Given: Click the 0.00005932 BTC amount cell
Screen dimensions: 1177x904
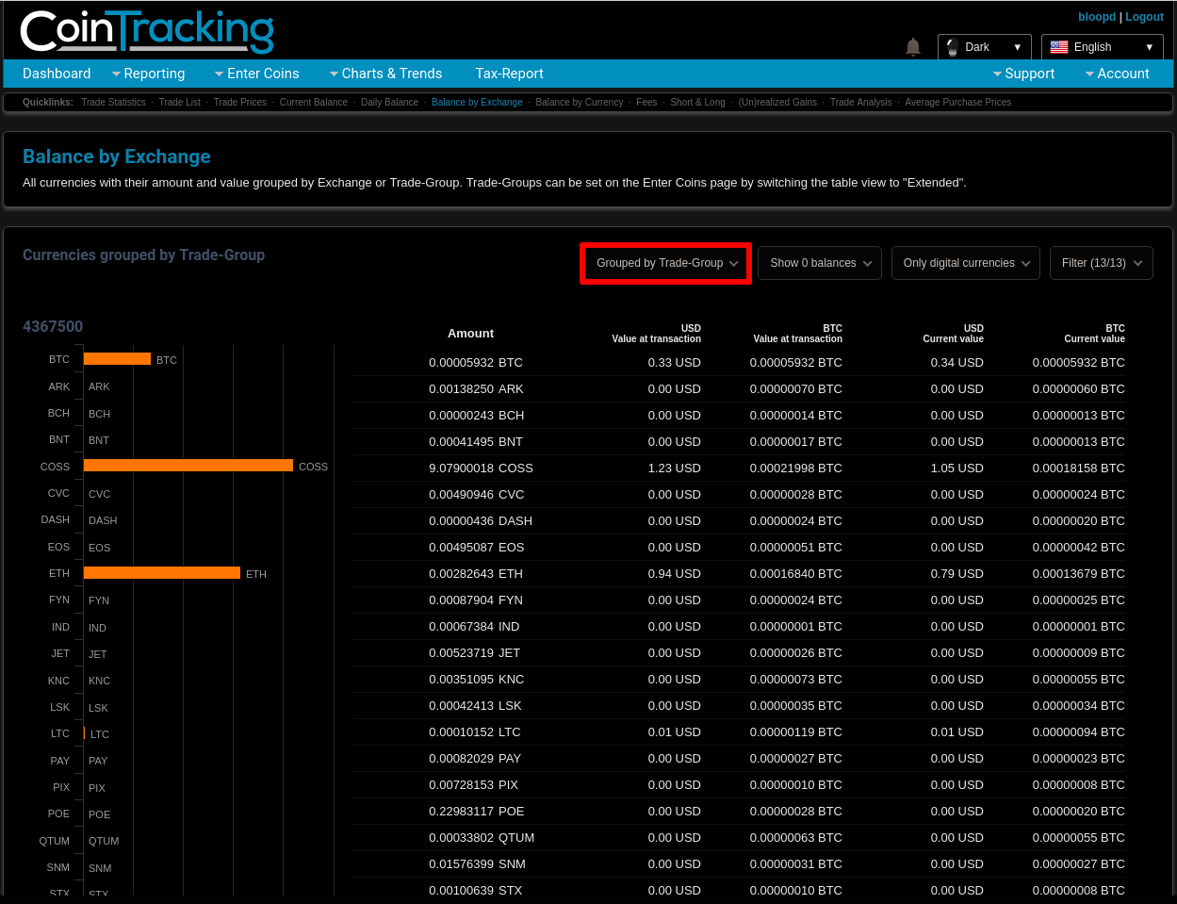Looking at the screenshot, I should click(476, 363).
